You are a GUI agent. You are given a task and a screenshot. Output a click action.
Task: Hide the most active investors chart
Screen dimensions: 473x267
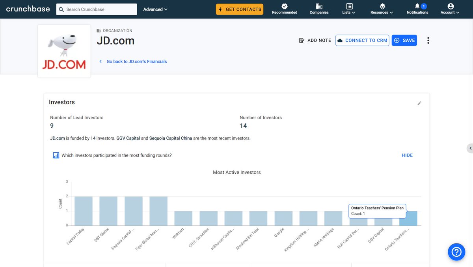click(407, 155)
